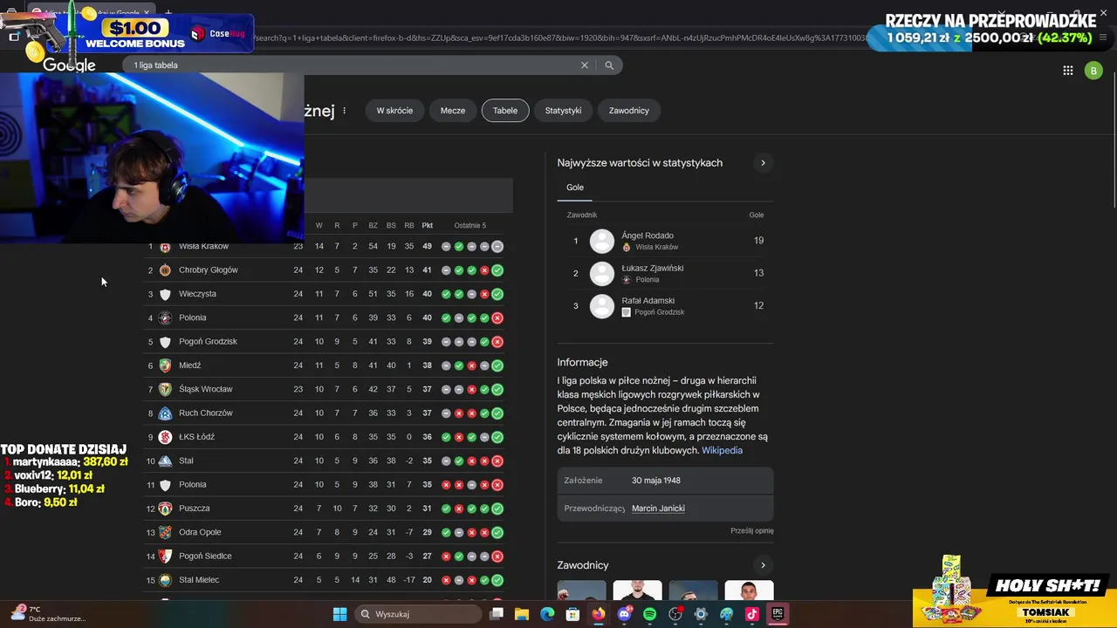Click the Pkt column header
The image size is (1117, 628).
coord(428,226)
